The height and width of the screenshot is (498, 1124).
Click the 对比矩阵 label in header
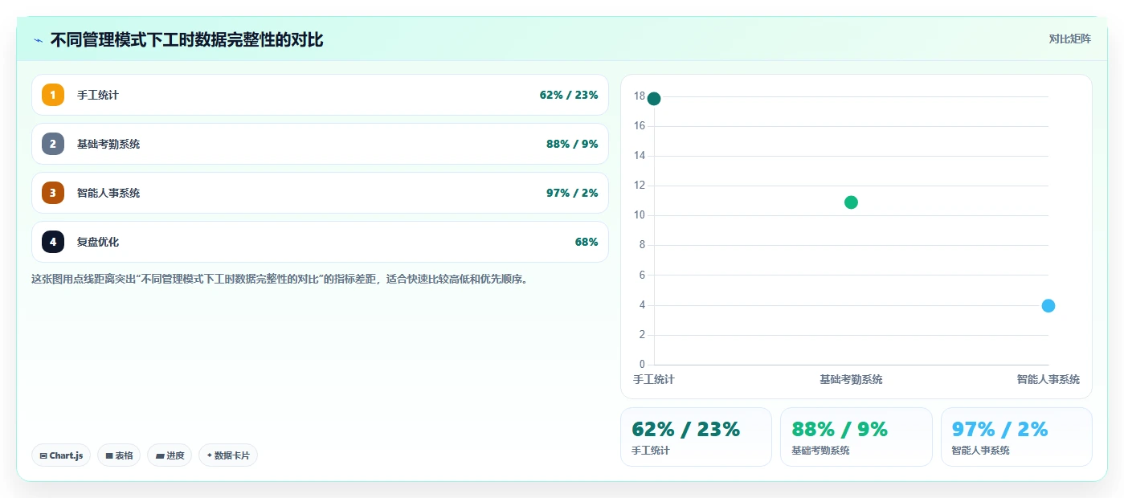tap(1069, 39)
